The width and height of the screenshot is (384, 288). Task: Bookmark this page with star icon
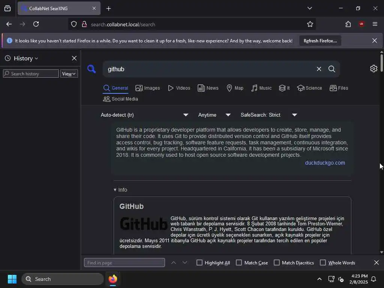(x=310, y=24)
